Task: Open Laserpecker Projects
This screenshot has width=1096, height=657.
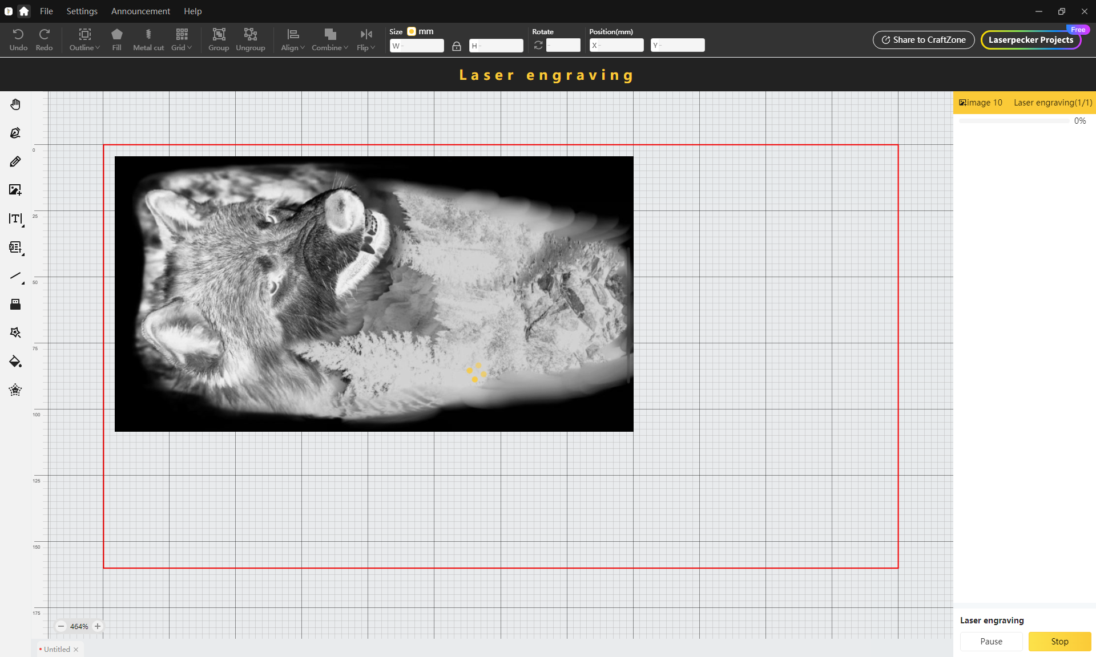Action: click(1031, 40)
